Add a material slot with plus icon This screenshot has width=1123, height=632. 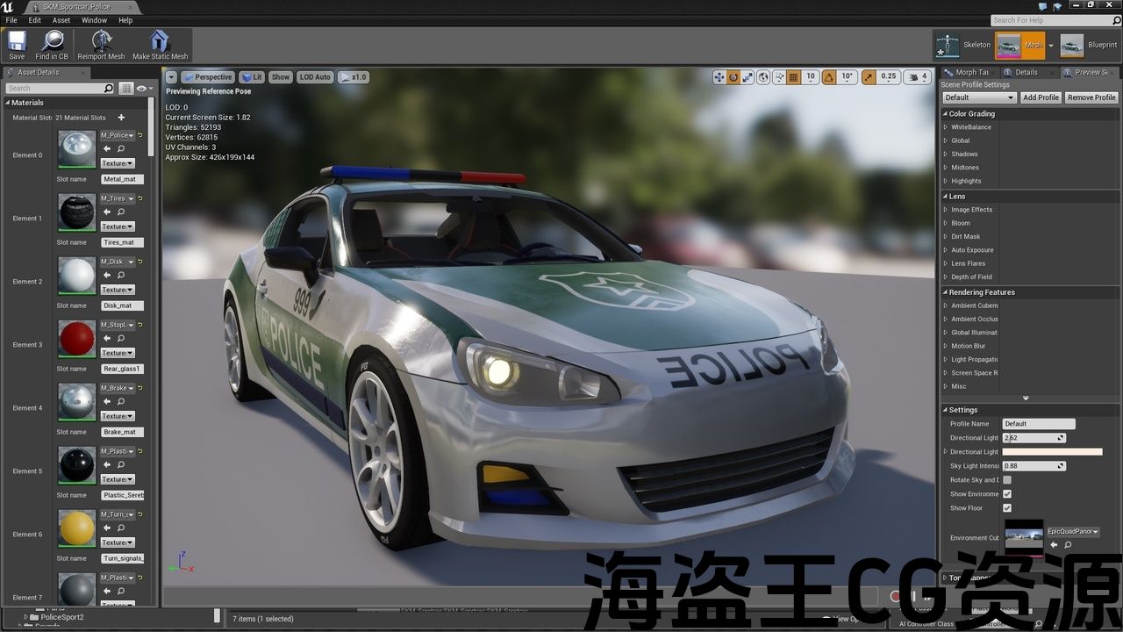(121, 118)
